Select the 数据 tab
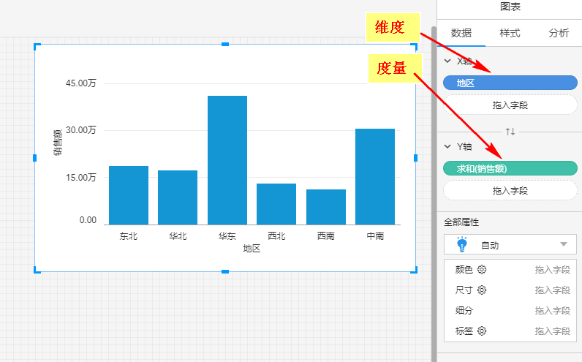Screen dimensions: 582x362 (x=461, y=33)
